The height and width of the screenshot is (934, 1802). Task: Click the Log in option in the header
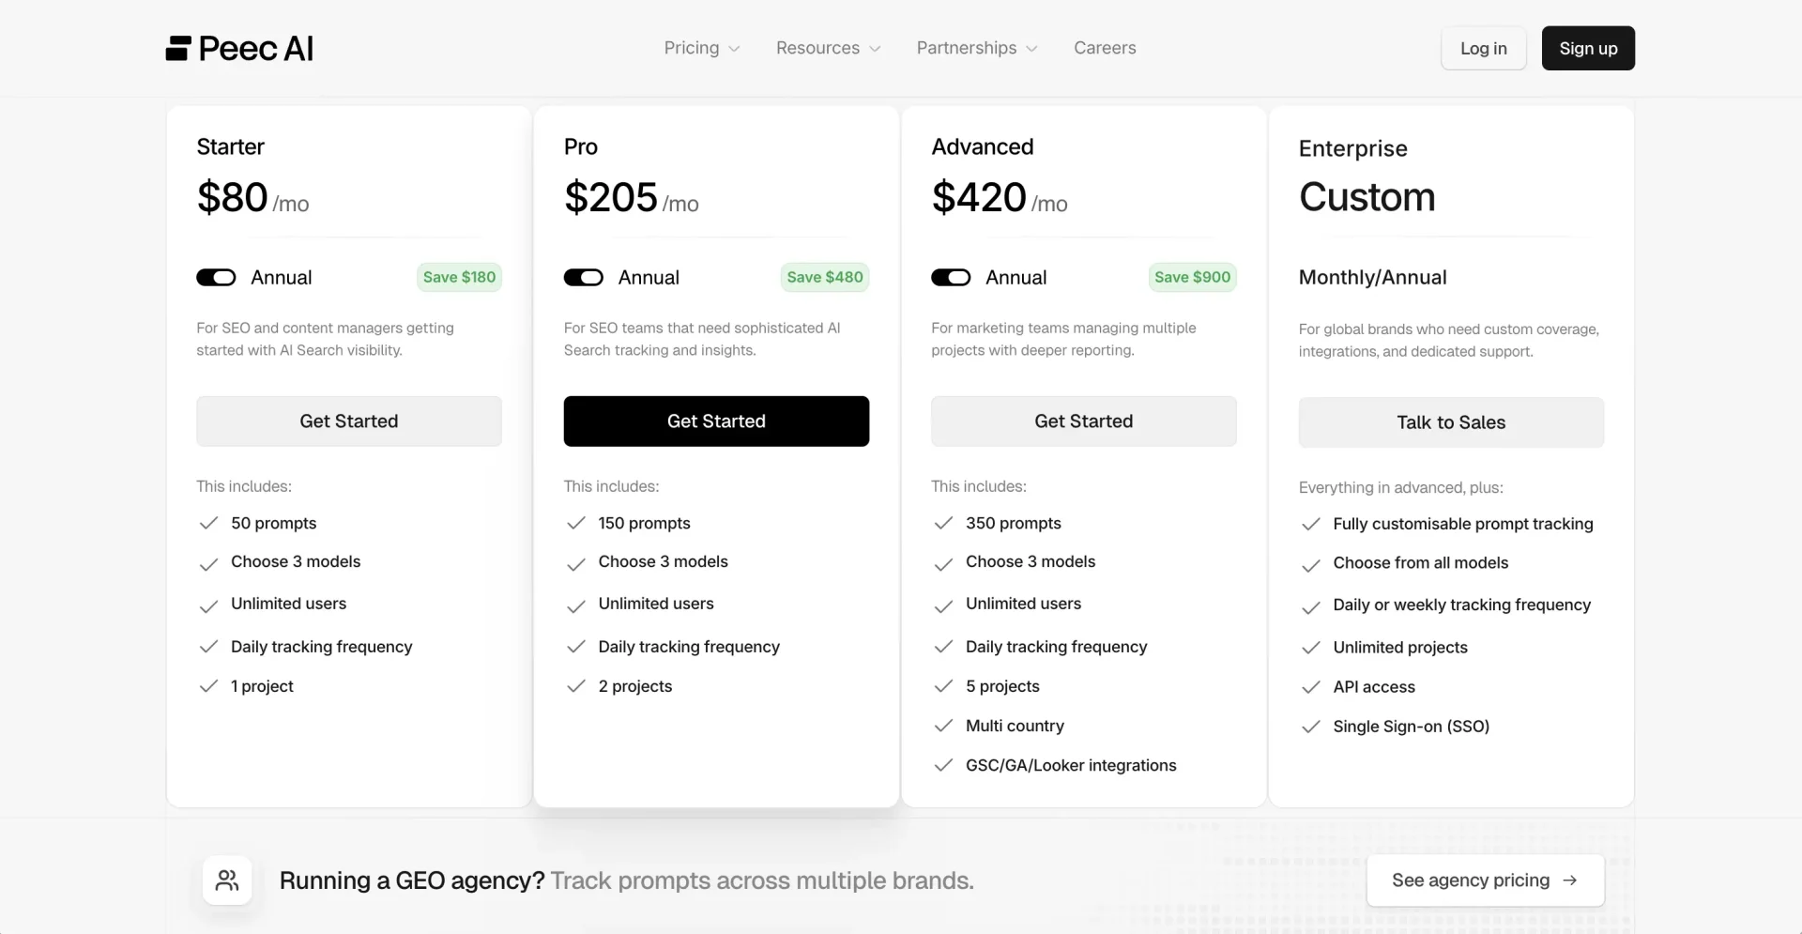[x=1483, y=48]
